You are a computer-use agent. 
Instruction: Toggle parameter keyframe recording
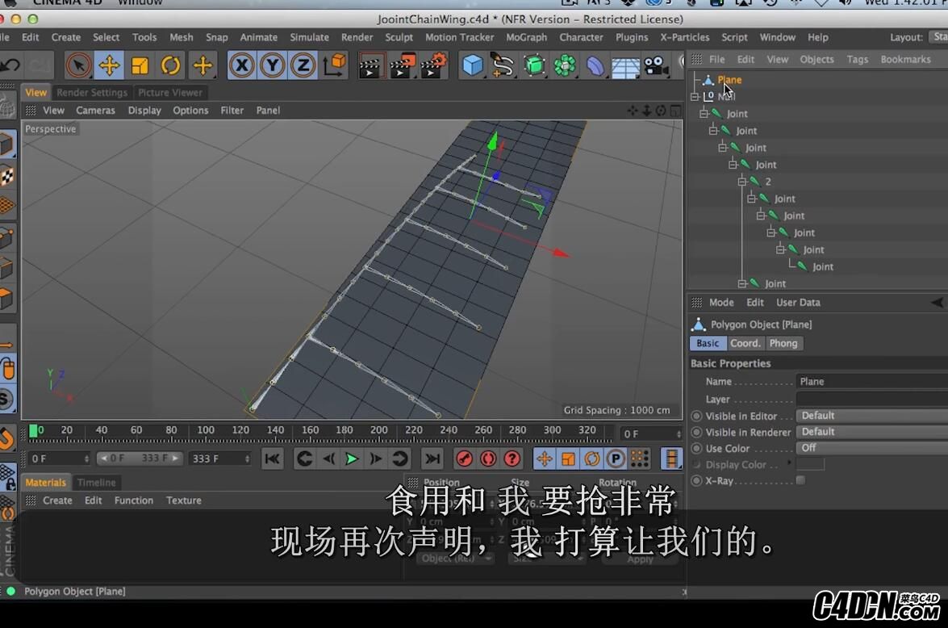[x=616, y=458]
